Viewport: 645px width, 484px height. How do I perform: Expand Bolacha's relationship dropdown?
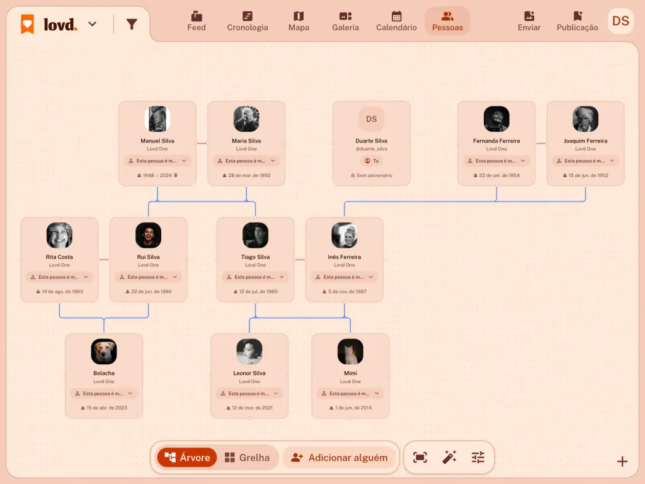pyautogui.click(x=104, y=393)
